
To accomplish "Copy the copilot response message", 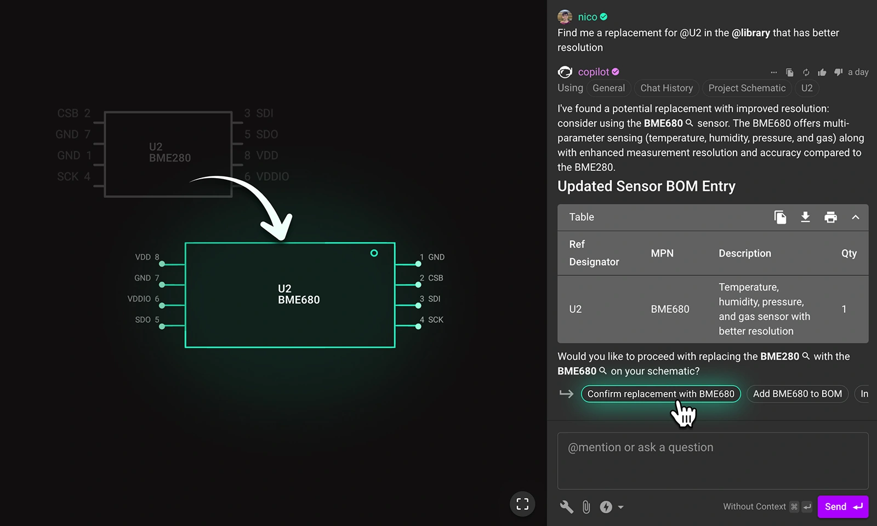I will (789, 72).
